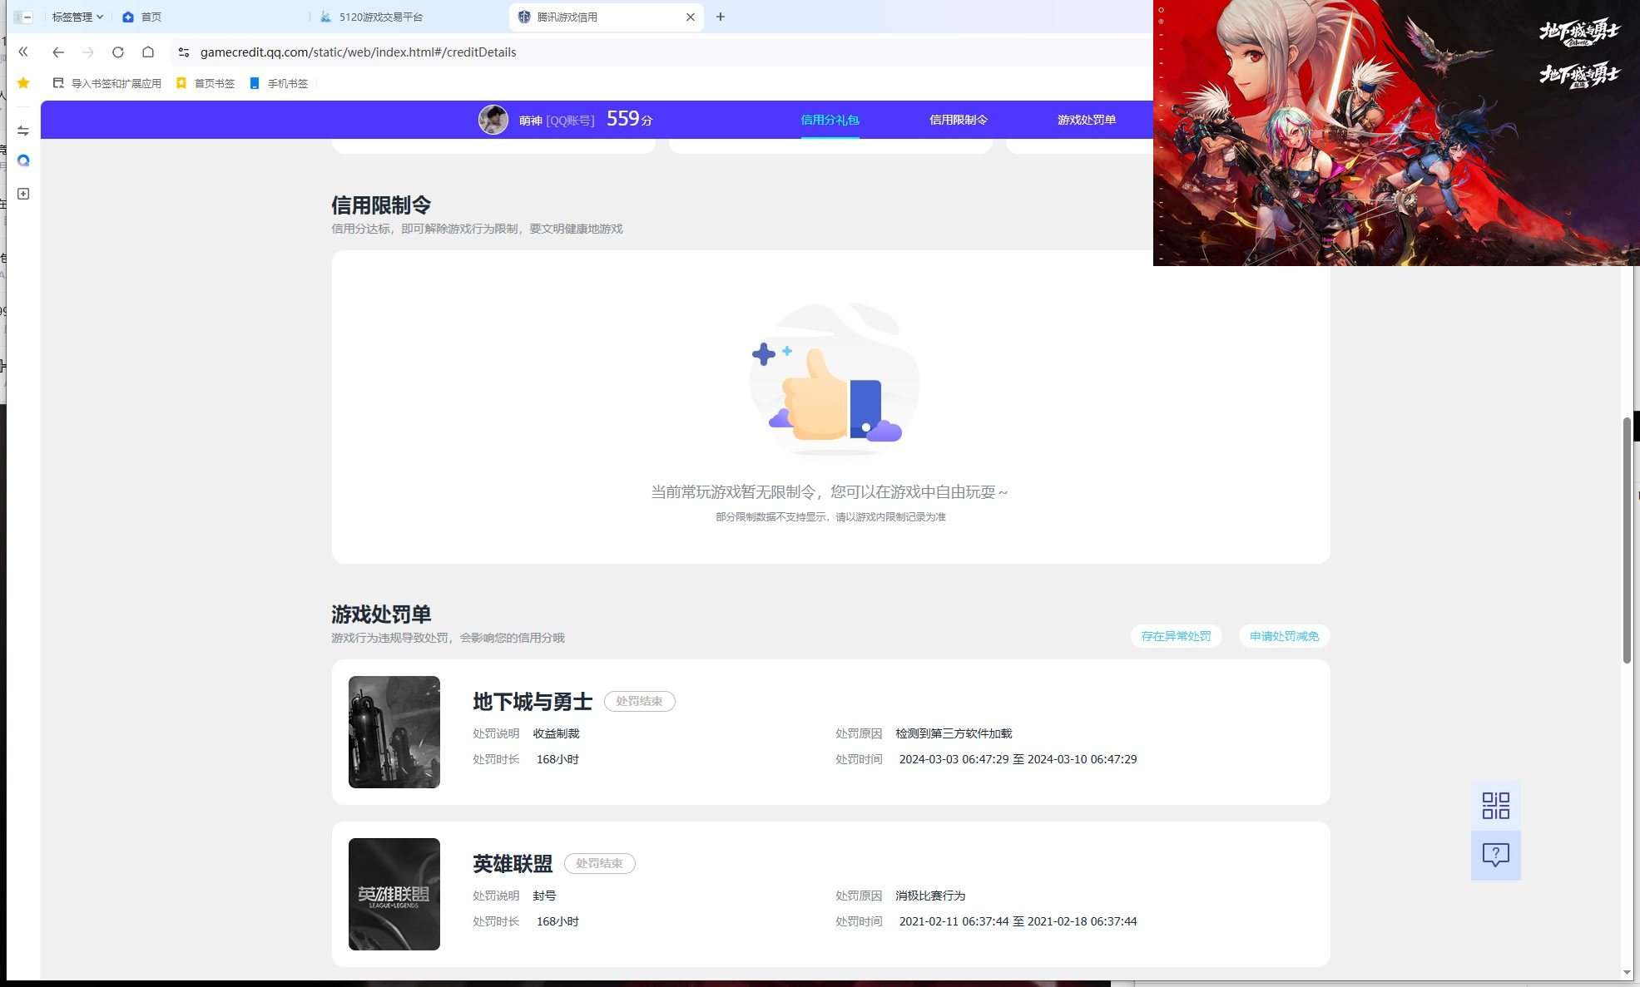The width and height of the screenshot is (1640, 987).
Task: Click the 英雄联盟 game thumbnail
Action: pyautogui.click(x=394, y=894)
